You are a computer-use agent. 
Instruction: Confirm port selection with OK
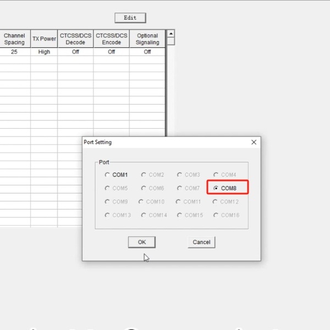[142, 242]
